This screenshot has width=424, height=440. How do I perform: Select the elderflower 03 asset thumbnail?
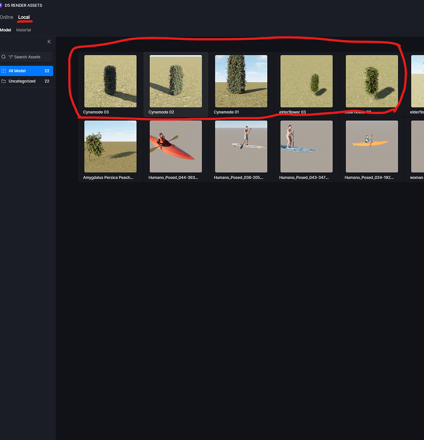306,81
